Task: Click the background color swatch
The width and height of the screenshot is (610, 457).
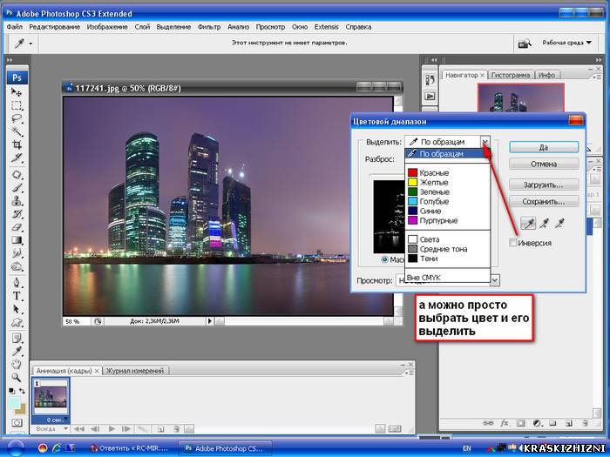Action: point(22,409)
